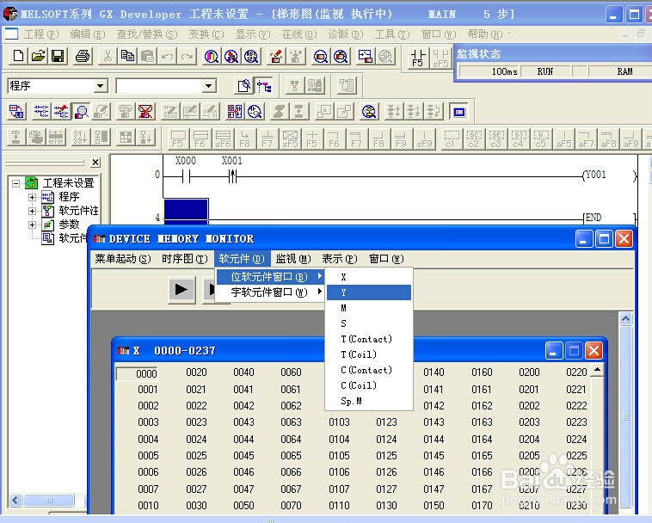This screenshot has width=652, height=523.
Task: Click the write mode pencil ladder icon
Action: click(x=61, y=112)
